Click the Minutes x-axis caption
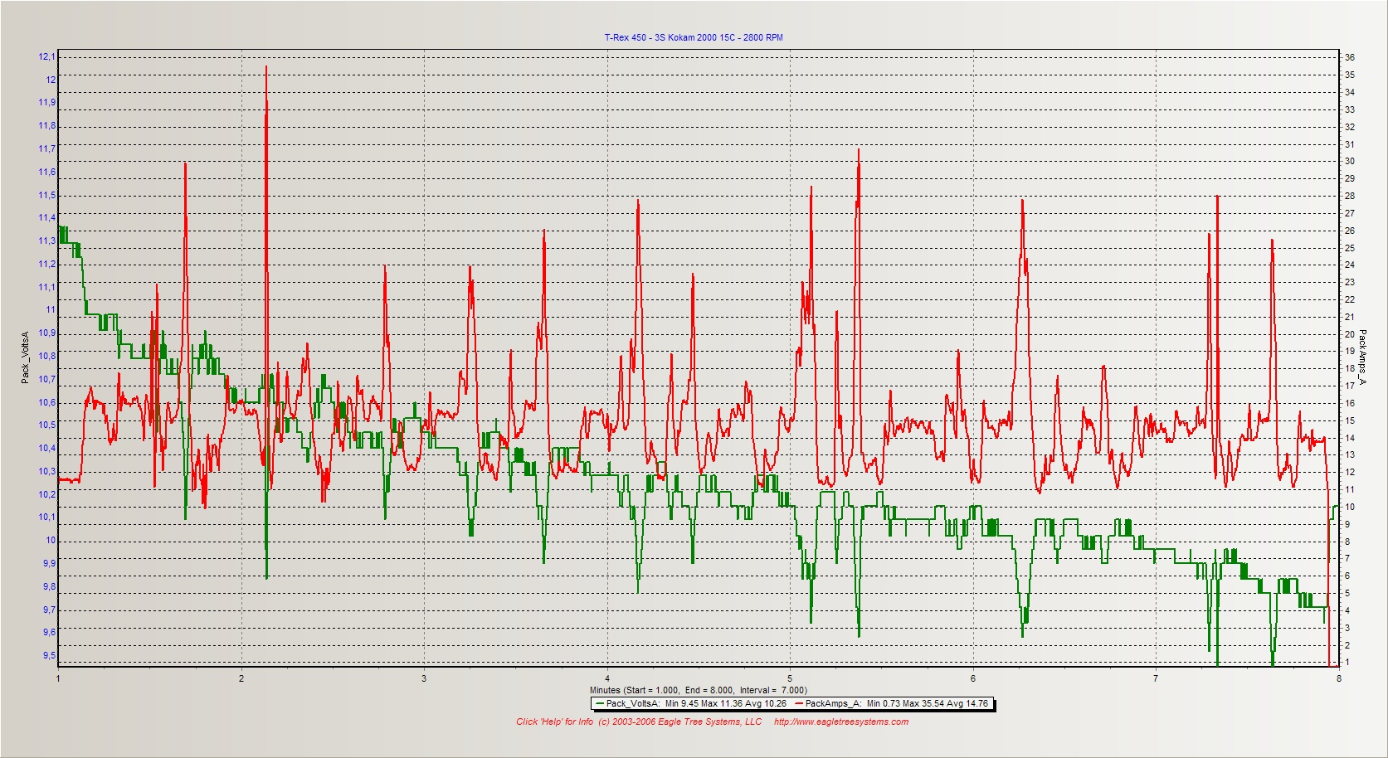1388x758 pixels. pyautogui.click(x=698, y=690)
